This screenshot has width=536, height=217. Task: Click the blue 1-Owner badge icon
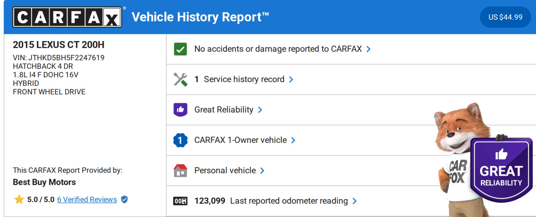point(180,140)
